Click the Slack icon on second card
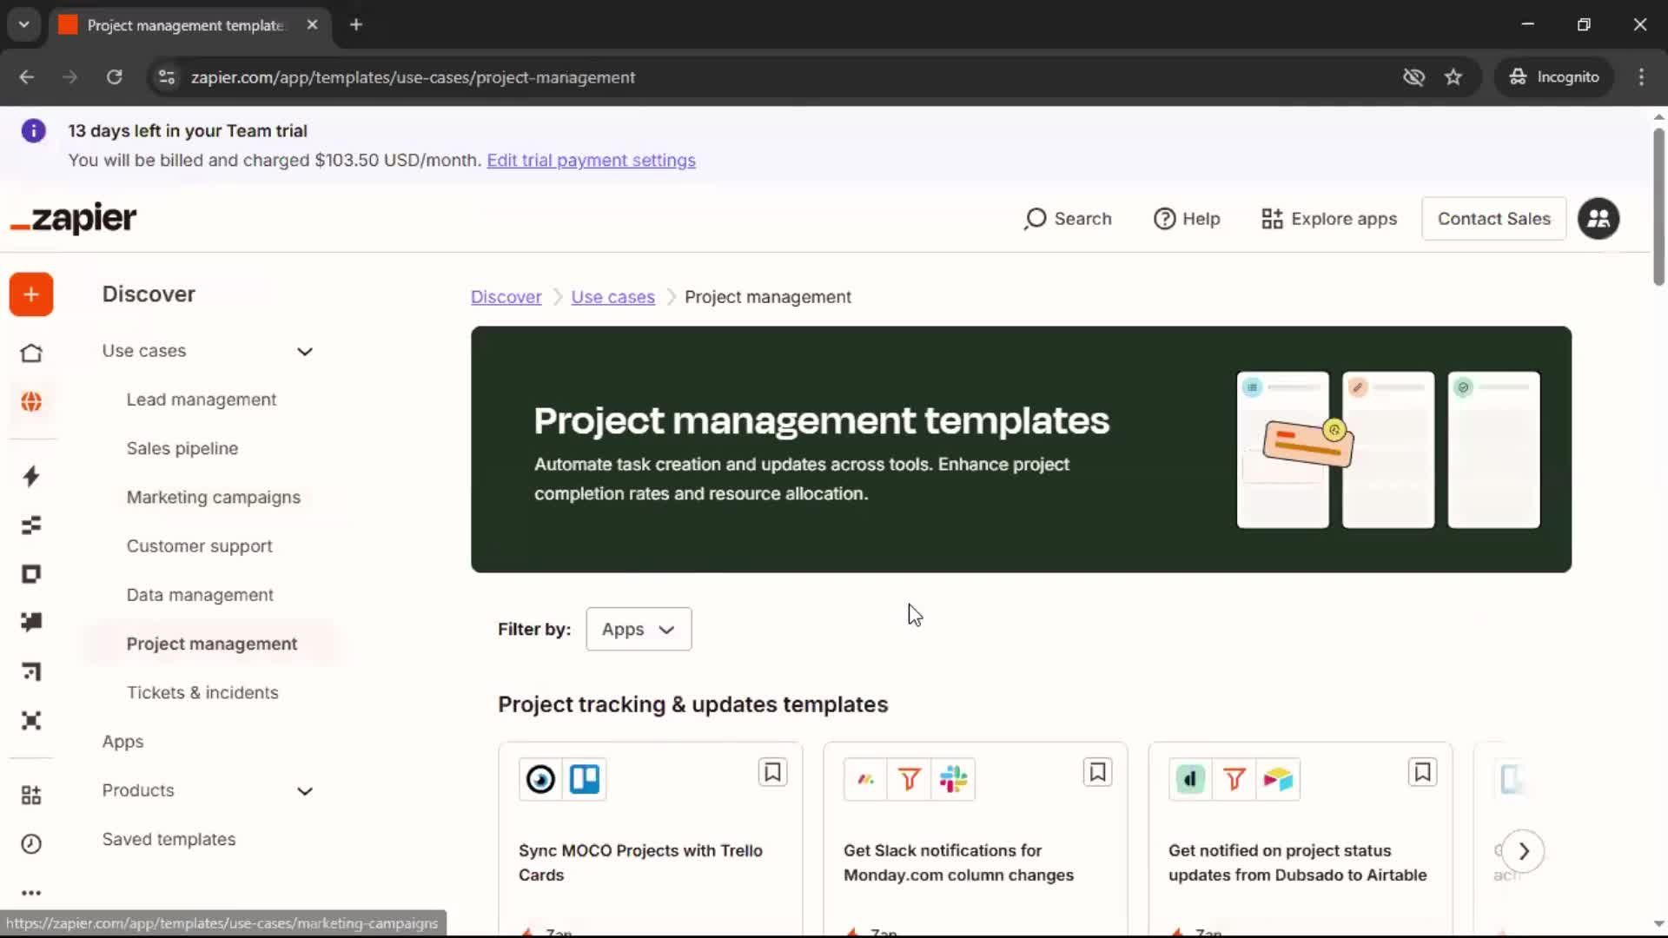This screenshot has height=938, width=1668. point(953,779)
